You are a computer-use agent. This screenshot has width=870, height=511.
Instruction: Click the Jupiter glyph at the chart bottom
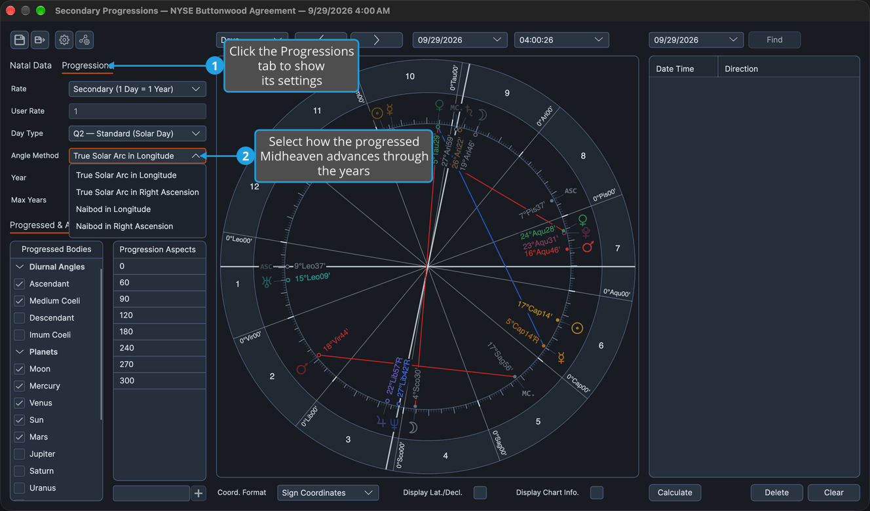click(381, 423)
